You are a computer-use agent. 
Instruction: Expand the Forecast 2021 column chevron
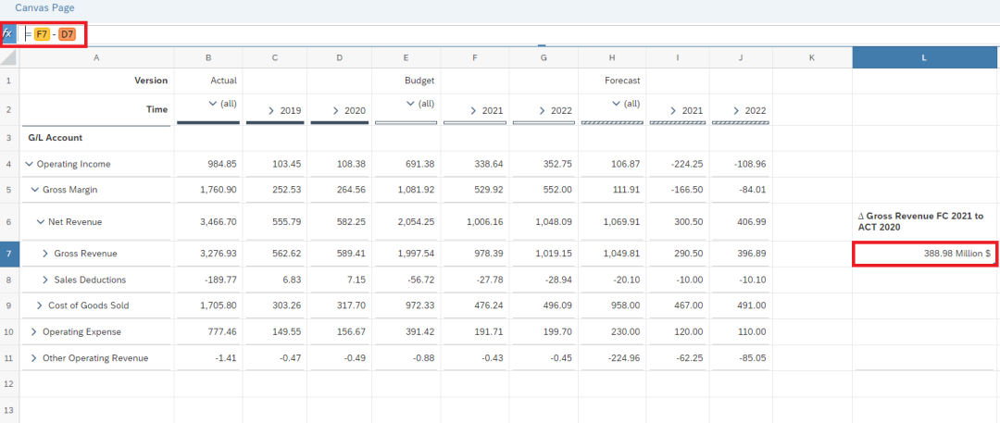point(673,110)
